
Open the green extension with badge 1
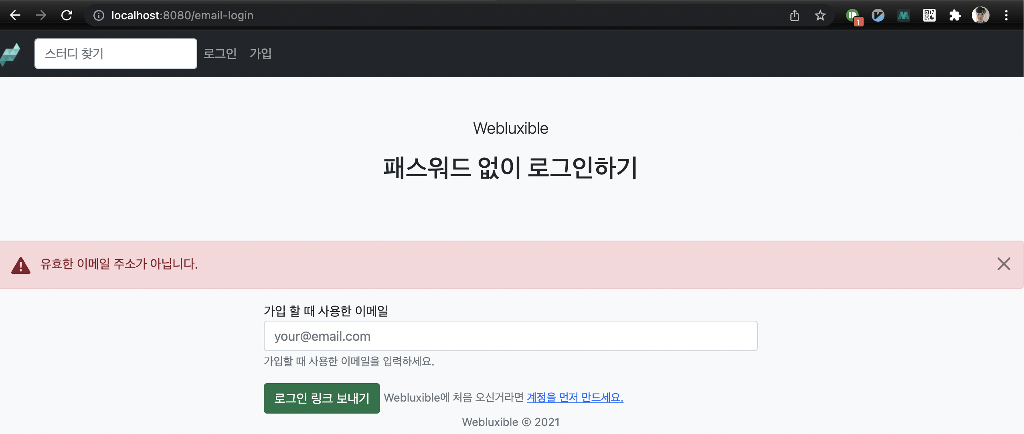click(x=852, y=16)
